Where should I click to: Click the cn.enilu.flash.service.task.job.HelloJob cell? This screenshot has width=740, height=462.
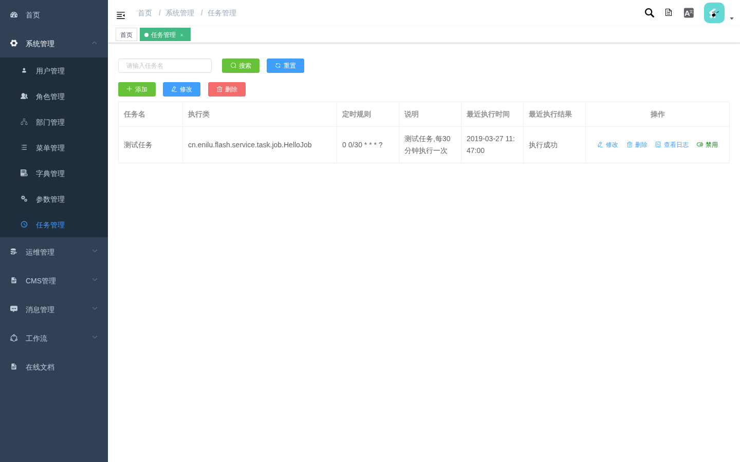(x=260, y=145)
